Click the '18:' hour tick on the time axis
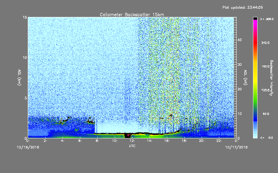This screenshot has width=278, height=173. click(184, 141)
